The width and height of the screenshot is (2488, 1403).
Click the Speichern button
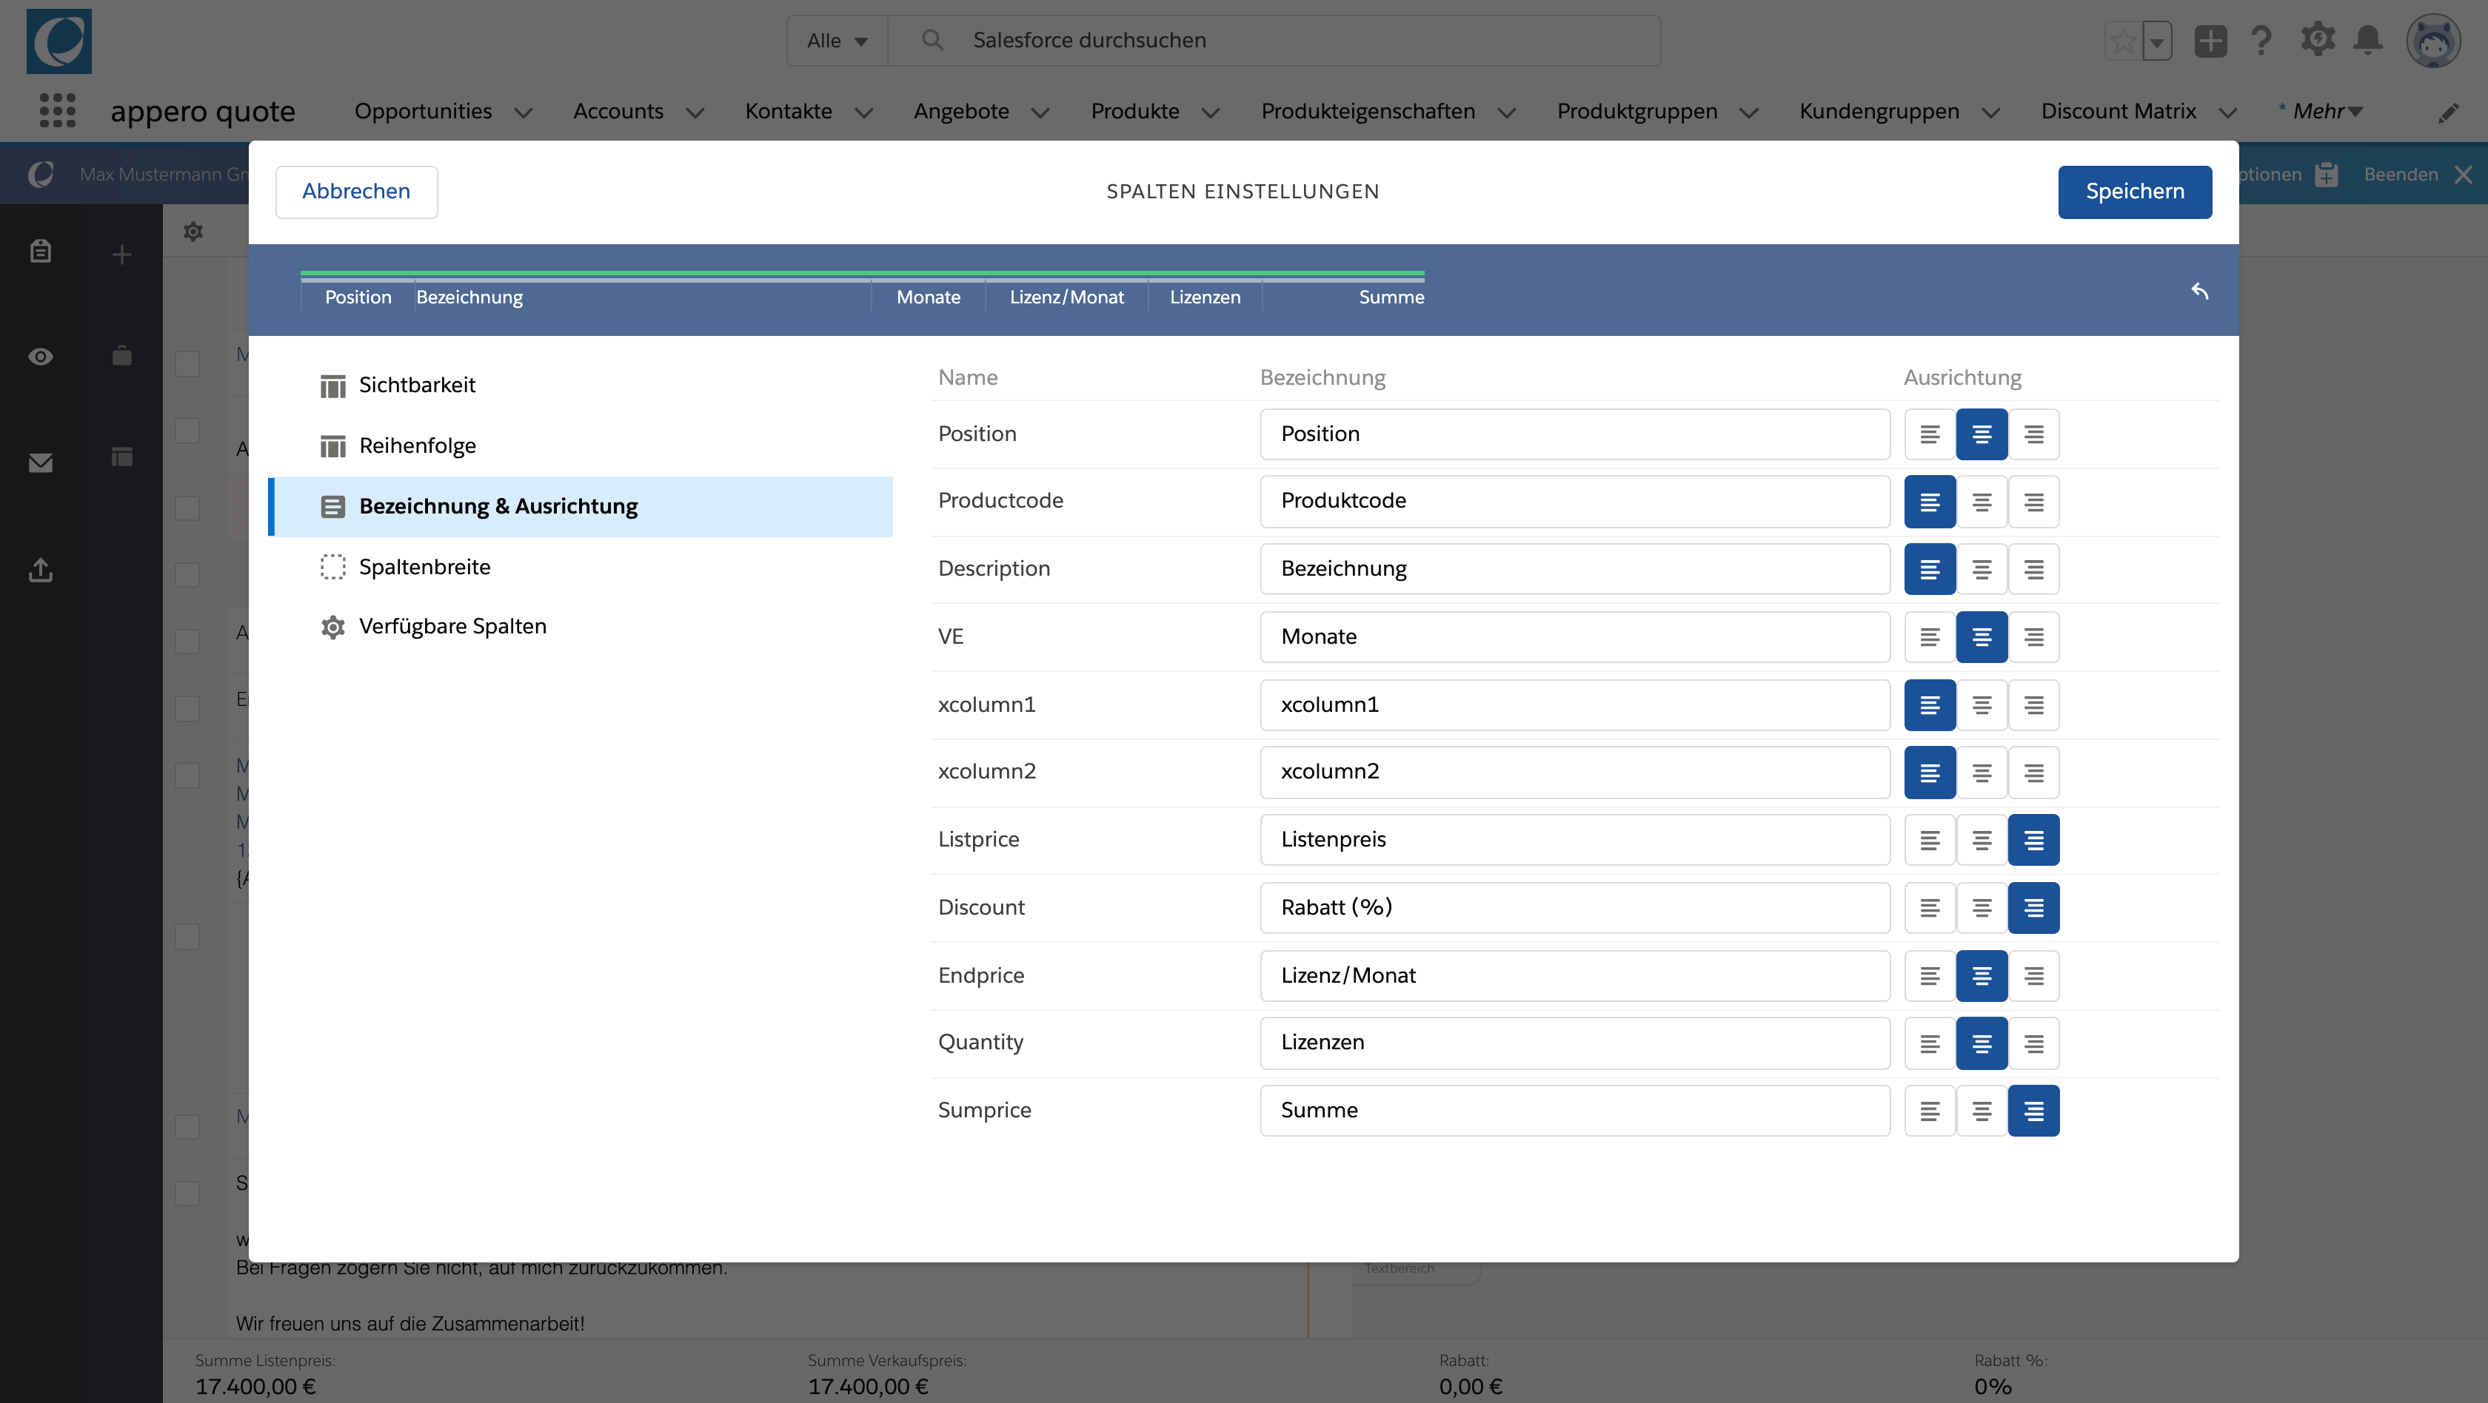[2133, 191]
